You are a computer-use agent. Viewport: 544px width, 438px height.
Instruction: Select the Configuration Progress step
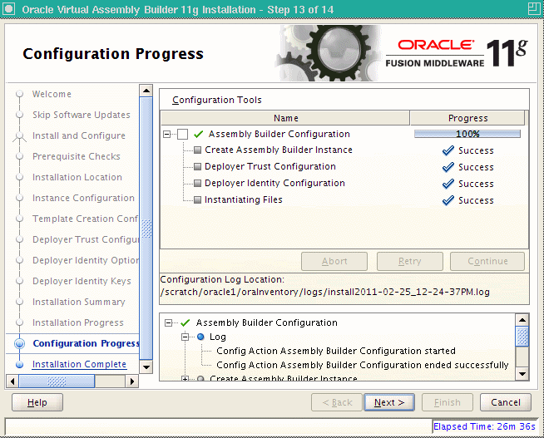tap(86, 343)
